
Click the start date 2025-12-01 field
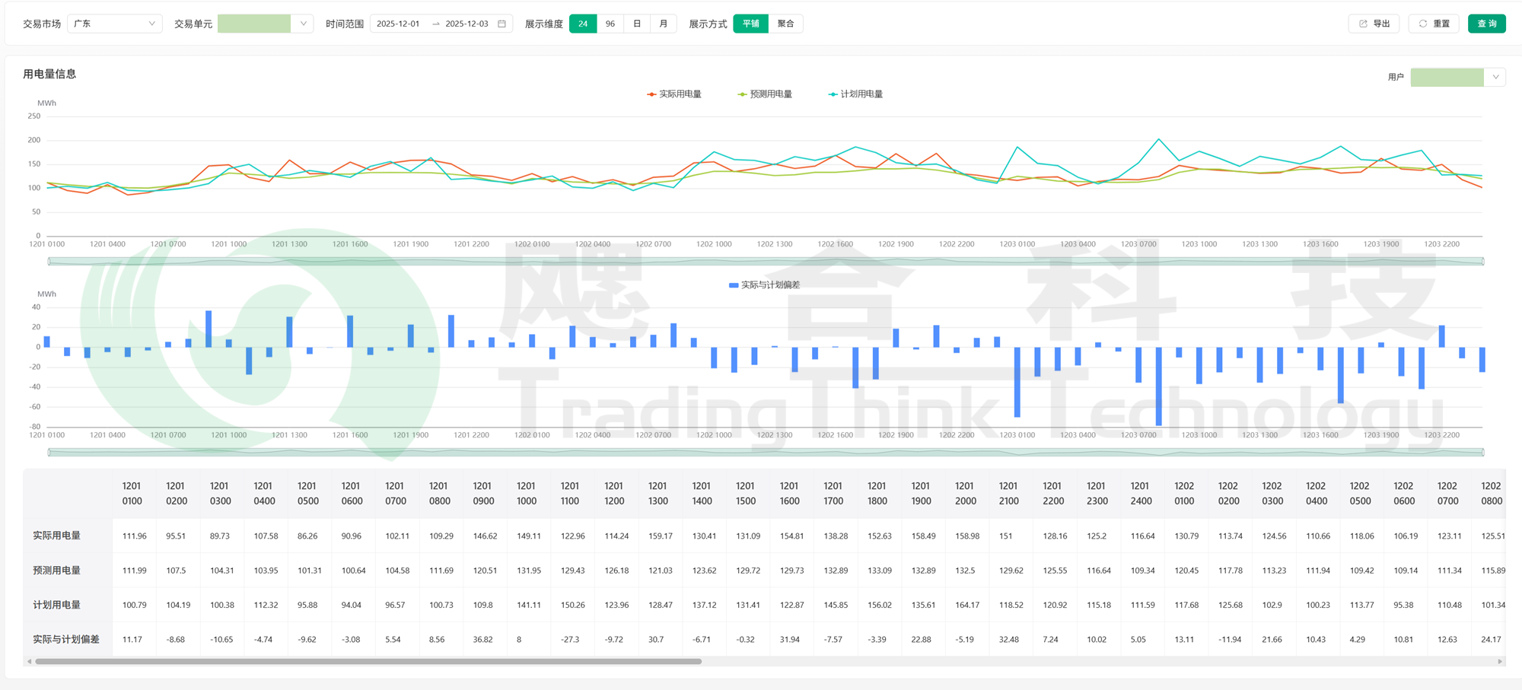399,24
